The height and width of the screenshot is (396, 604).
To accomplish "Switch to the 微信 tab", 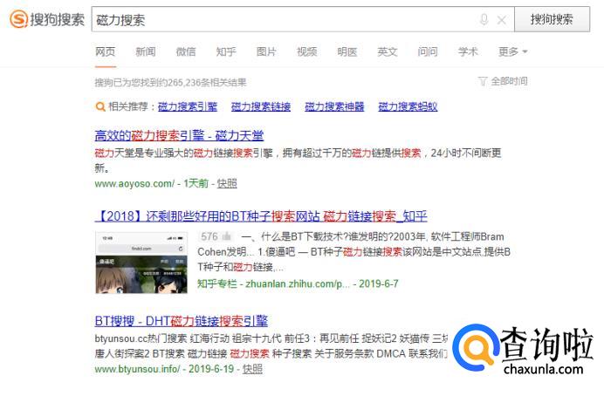I will tap(186, 51).
